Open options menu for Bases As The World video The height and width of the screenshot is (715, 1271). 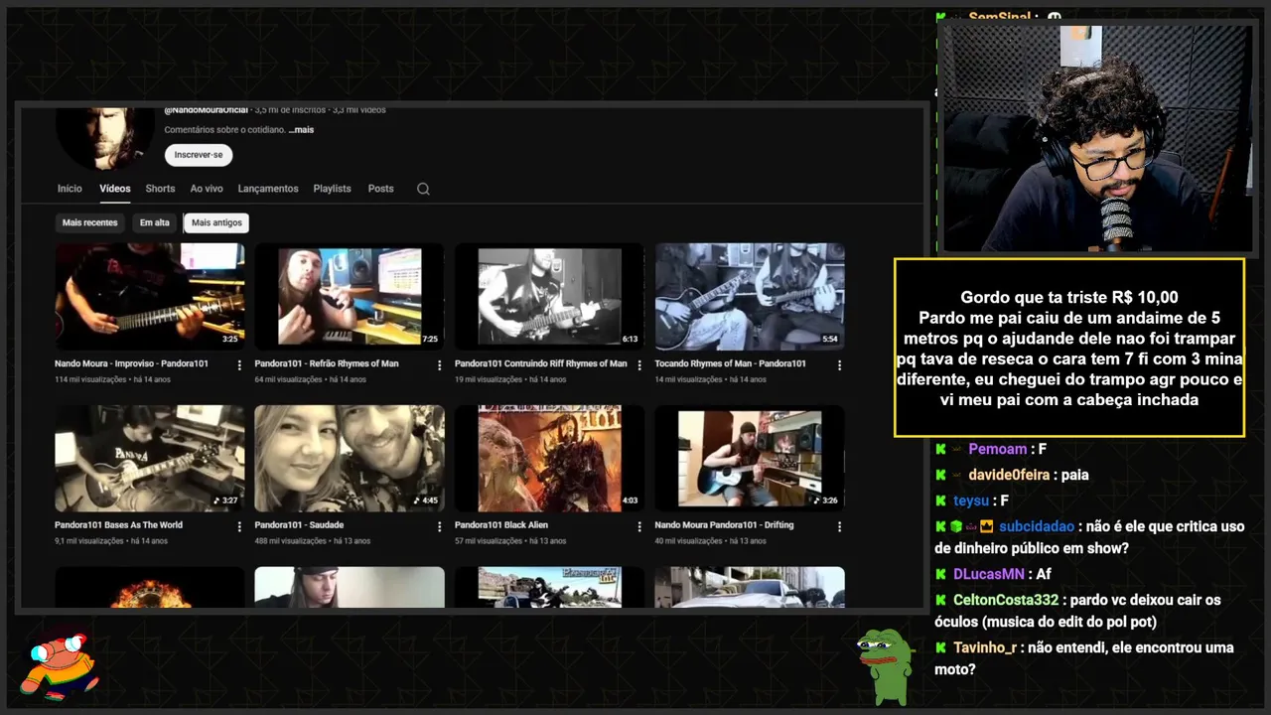[239, 527]
